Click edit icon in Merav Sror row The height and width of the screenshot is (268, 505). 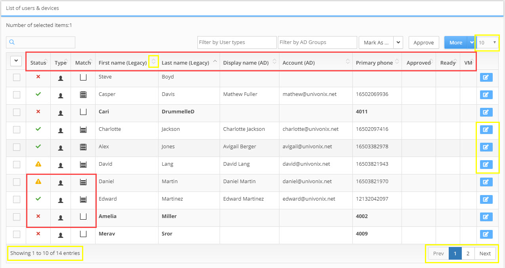486,234
